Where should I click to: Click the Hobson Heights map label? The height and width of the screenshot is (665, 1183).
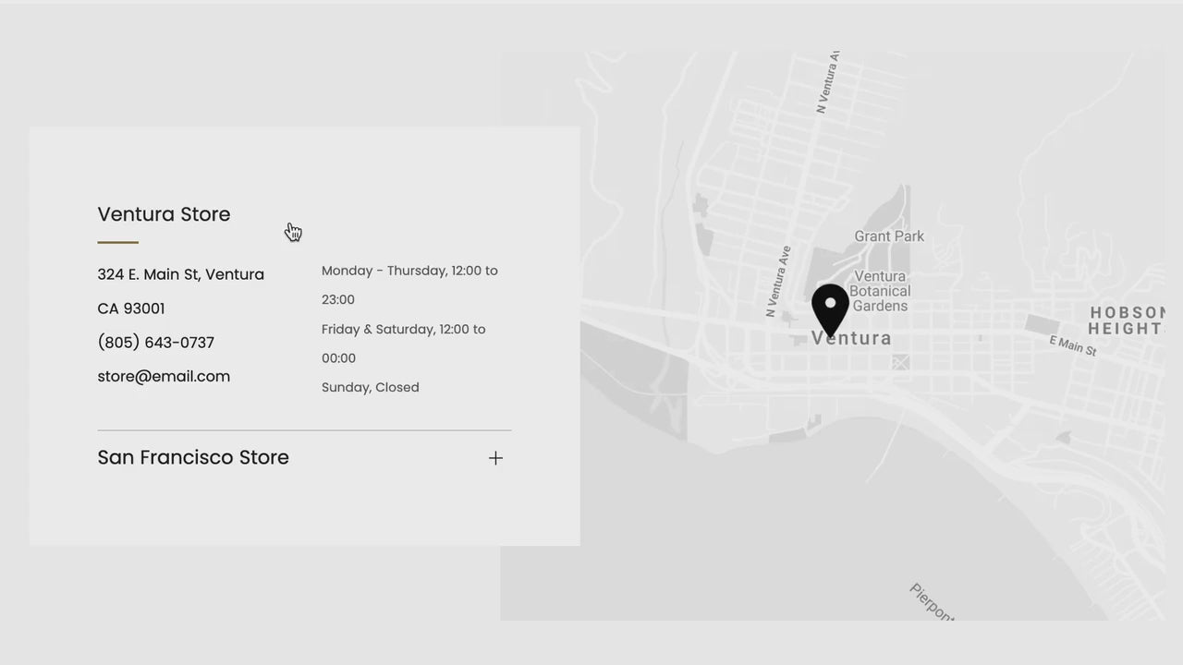pos(1126,320)
